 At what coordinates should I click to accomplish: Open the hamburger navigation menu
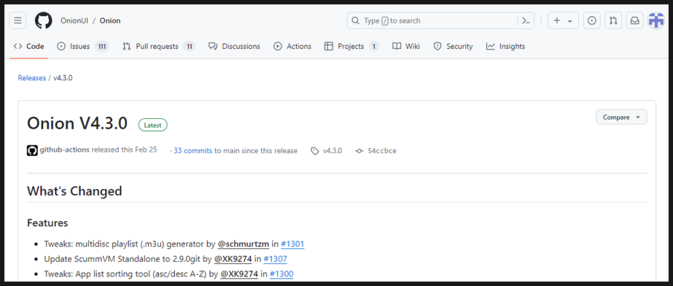17,21
